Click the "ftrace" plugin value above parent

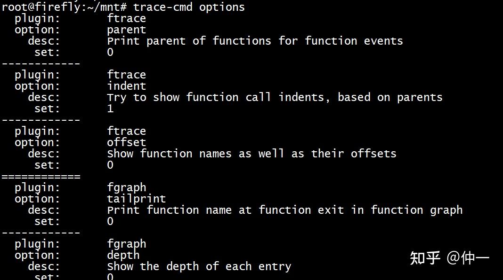click(126, 18)
